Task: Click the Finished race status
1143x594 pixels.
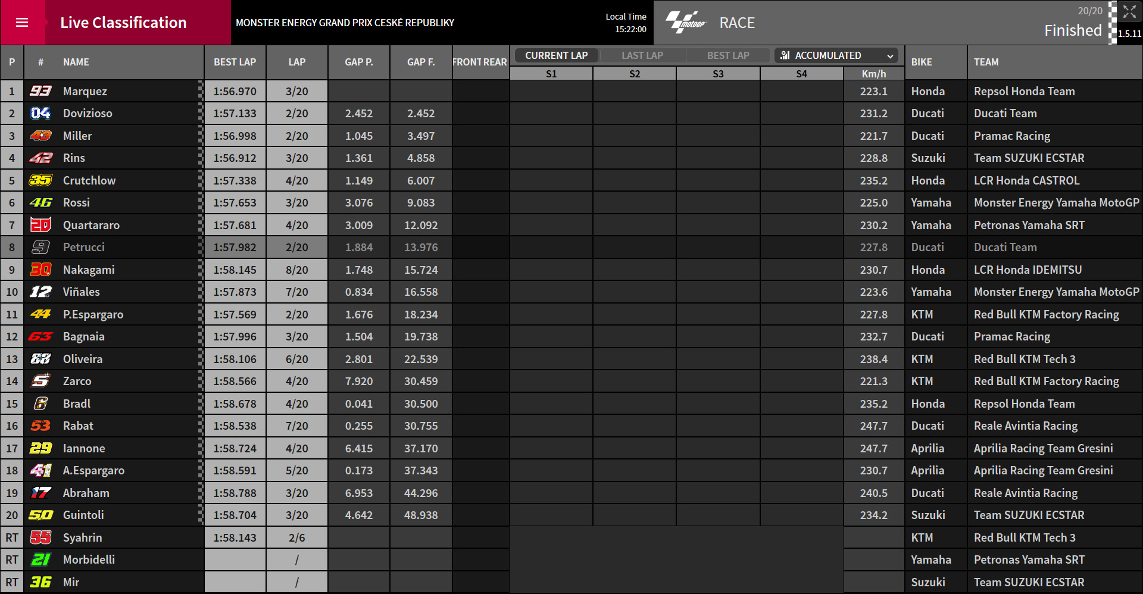Action: click(x=1073, y=30)
